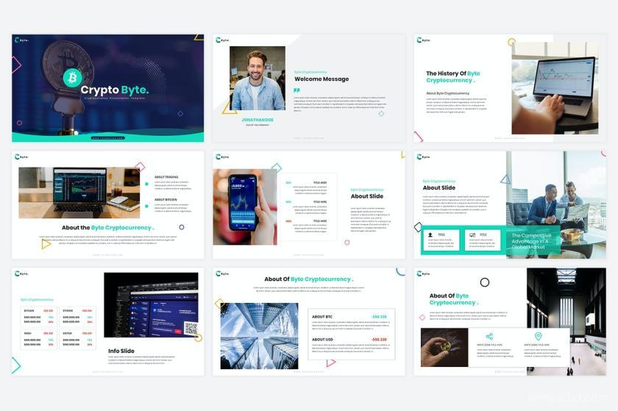
Task: Select the skyscrapers photo
Action: [259, 336]
